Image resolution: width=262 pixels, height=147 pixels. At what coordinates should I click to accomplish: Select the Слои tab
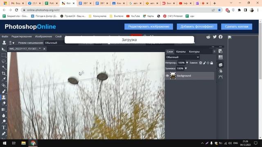coord(170,52)
